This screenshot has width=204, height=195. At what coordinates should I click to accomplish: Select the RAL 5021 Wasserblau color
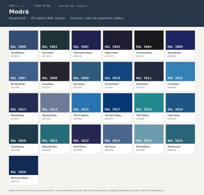55,139
